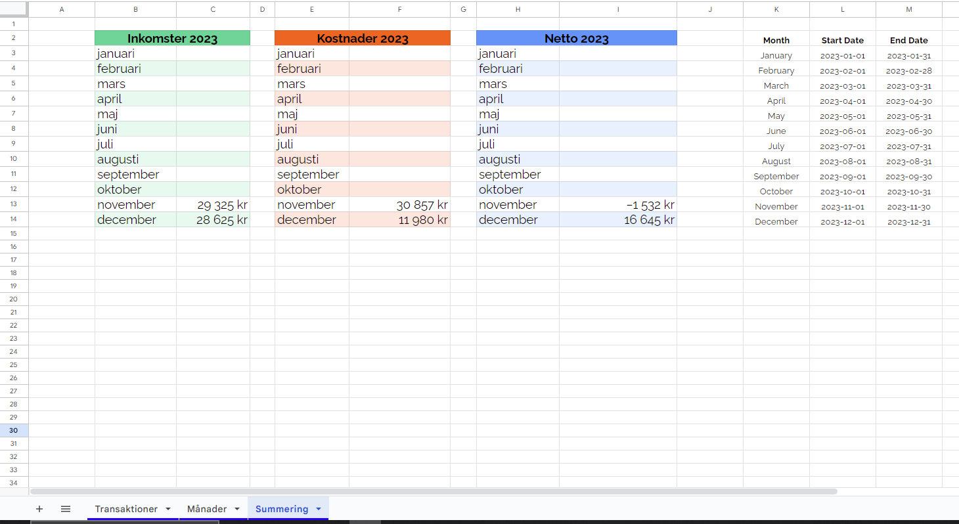Select the Kostnader 2023 orange header cell
959x524 pixels.
point(363,39)
